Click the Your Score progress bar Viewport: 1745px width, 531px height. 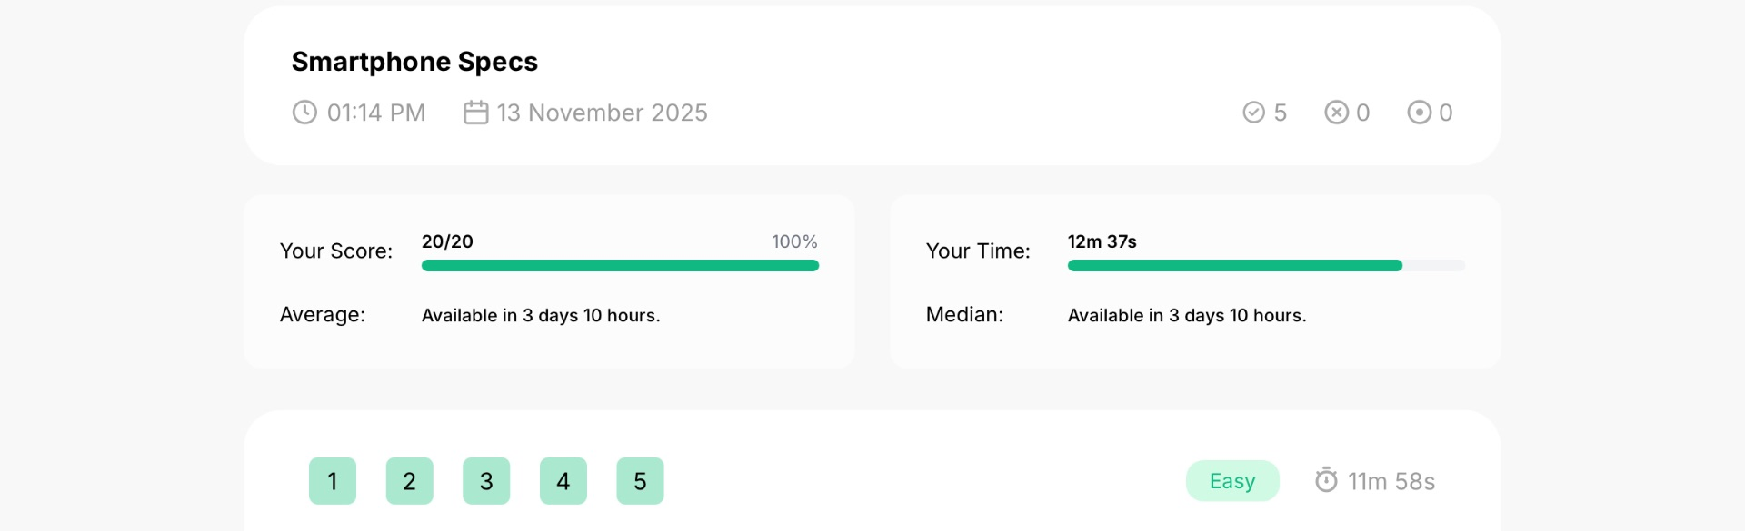[621, 266]
